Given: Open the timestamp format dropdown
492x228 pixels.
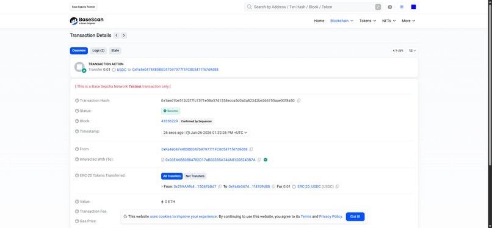Looking at the screenshot, I should click(x=205, y=133).
